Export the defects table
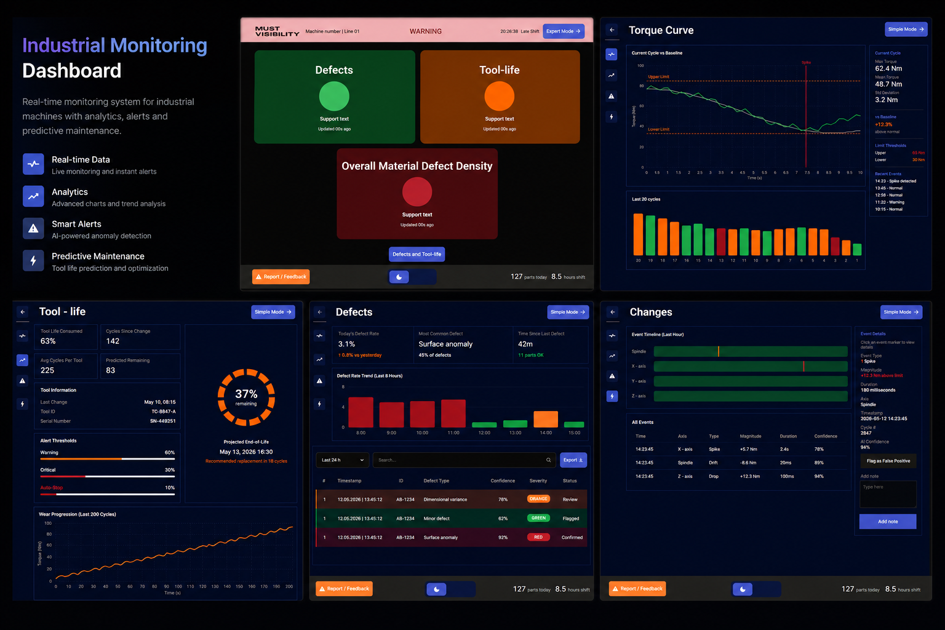945x630 pixels. [x=573, y=460]
